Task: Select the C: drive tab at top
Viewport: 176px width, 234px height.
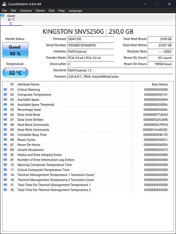Action: click(11, 20)
